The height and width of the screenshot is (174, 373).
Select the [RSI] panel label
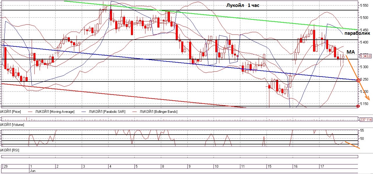click(x=10, y=151)
